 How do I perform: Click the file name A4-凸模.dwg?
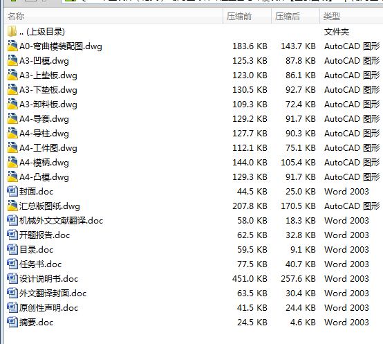pos(44,177)
